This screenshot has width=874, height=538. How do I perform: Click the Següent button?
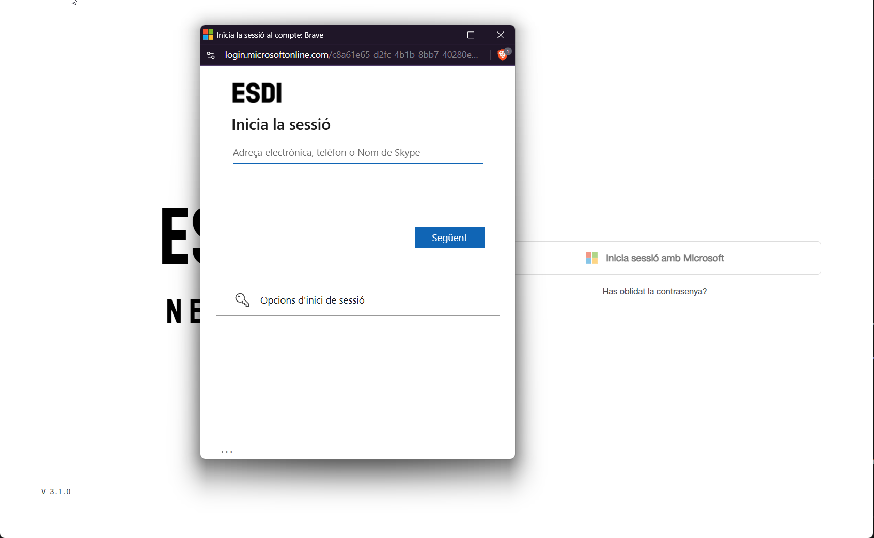pyautogui.click(x=449, y=238)
